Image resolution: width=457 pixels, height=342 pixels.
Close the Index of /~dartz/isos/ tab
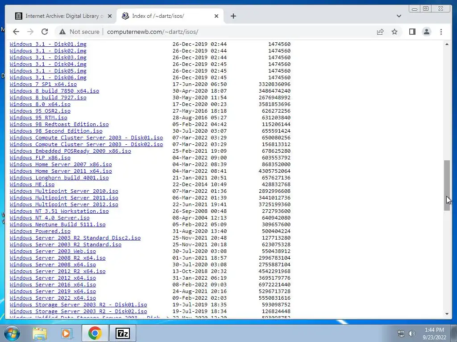[x=216, y=16]
